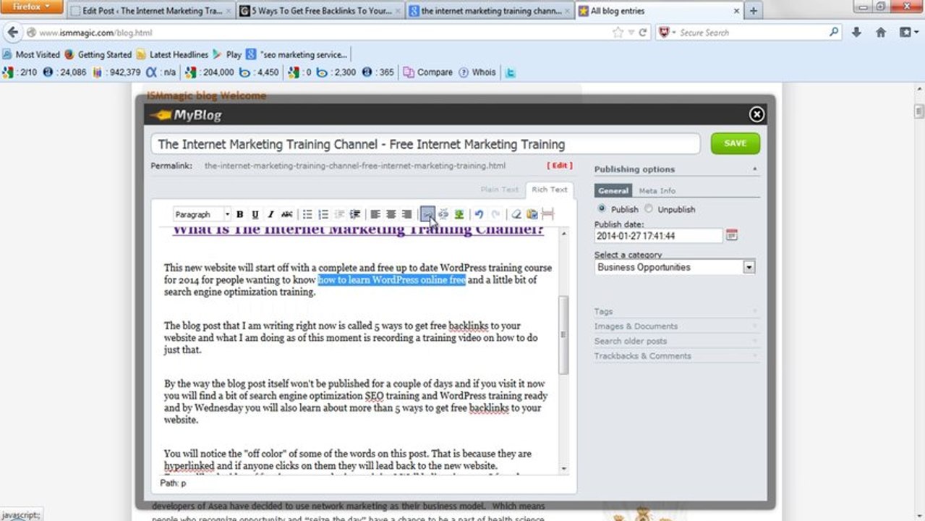Open the Business Opportunities category dropdown
Screen dimensions: 925x521
[x=749, y=267]
